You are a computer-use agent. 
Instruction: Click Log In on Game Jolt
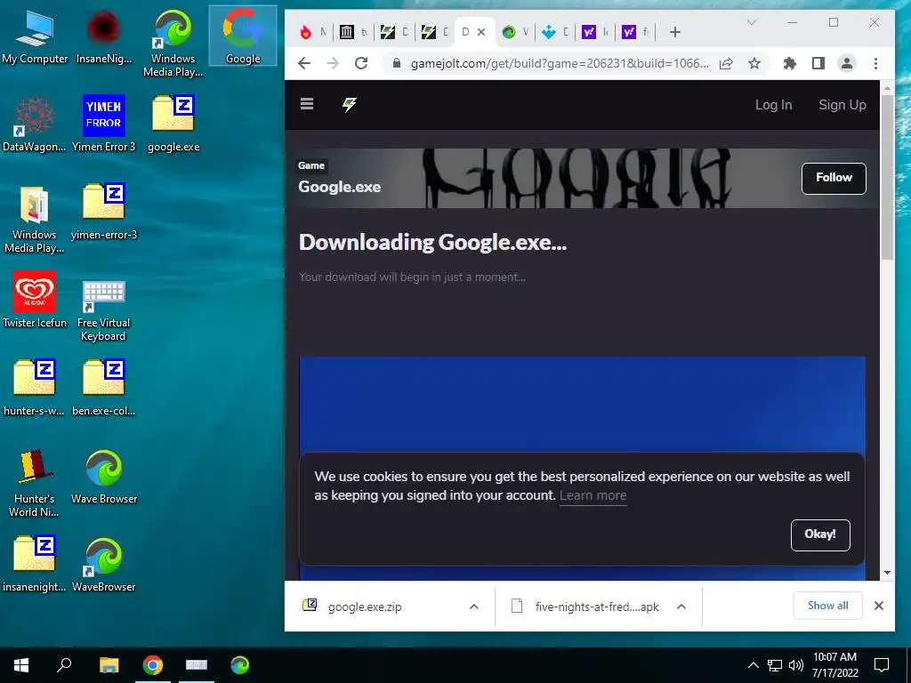click(773, 105)
